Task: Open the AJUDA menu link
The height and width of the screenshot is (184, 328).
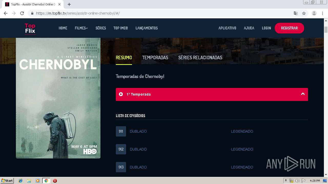Action: [x=249, y=28]
